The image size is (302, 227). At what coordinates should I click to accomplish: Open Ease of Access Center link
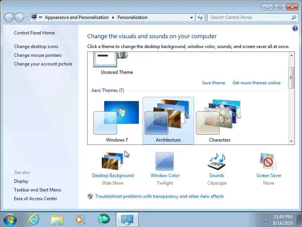[35, 199]
